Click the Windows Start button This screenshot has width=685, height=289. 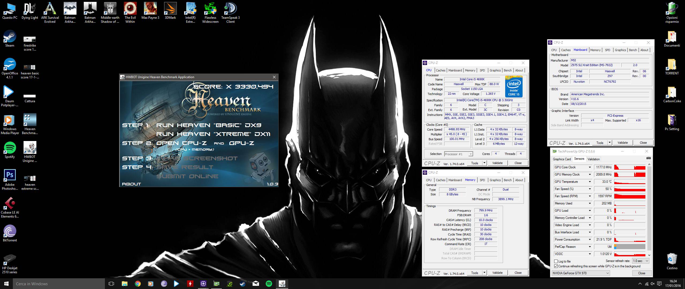click(6, 284)
